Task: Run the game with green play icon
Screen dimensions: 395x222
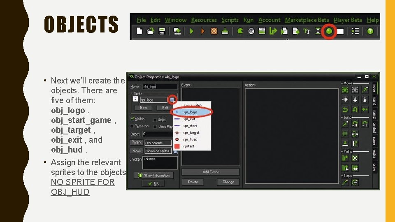Action: (x=192, y=31)
